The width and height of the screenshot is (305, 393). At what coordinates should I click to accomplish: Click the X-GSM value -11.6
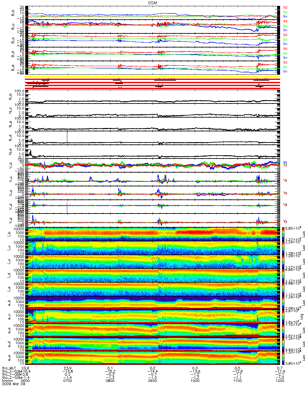(x=280, y=371)
